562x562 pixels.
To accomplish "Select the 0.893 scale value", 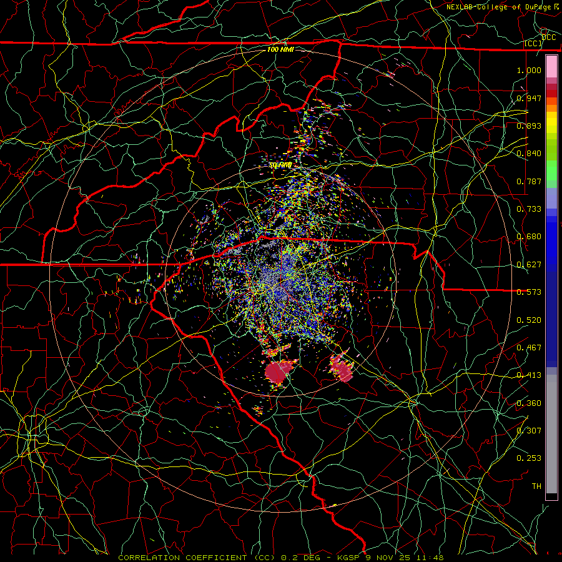I will tap(529, 126).
